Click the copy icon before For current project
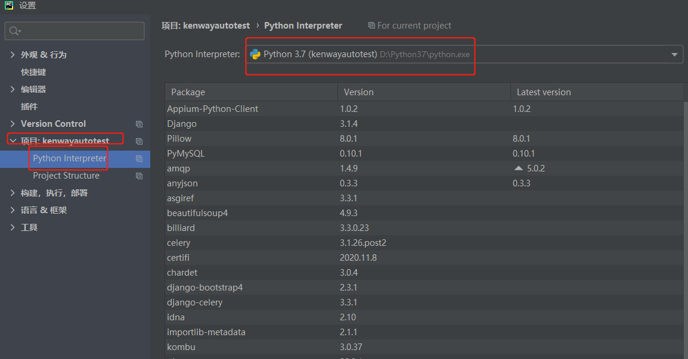 (371, 26)
